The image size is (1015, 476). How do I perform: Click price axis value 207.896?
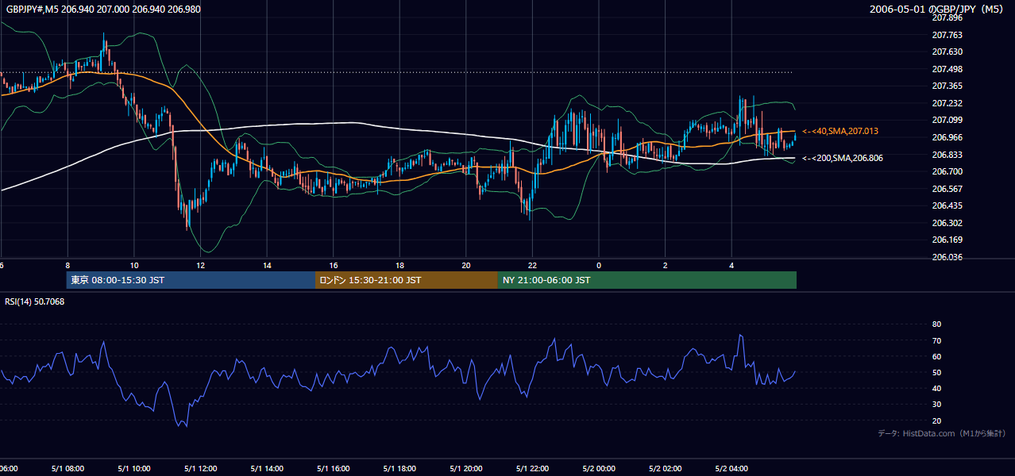click(x=947, y=17)
